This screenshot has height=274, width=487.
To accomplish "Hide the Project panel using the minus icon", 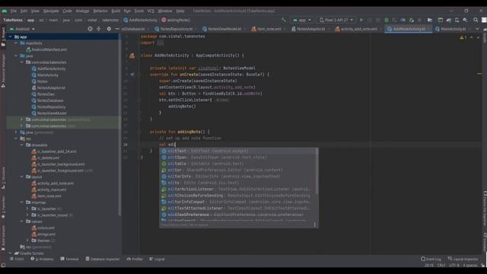I will (x=117, y=29).
